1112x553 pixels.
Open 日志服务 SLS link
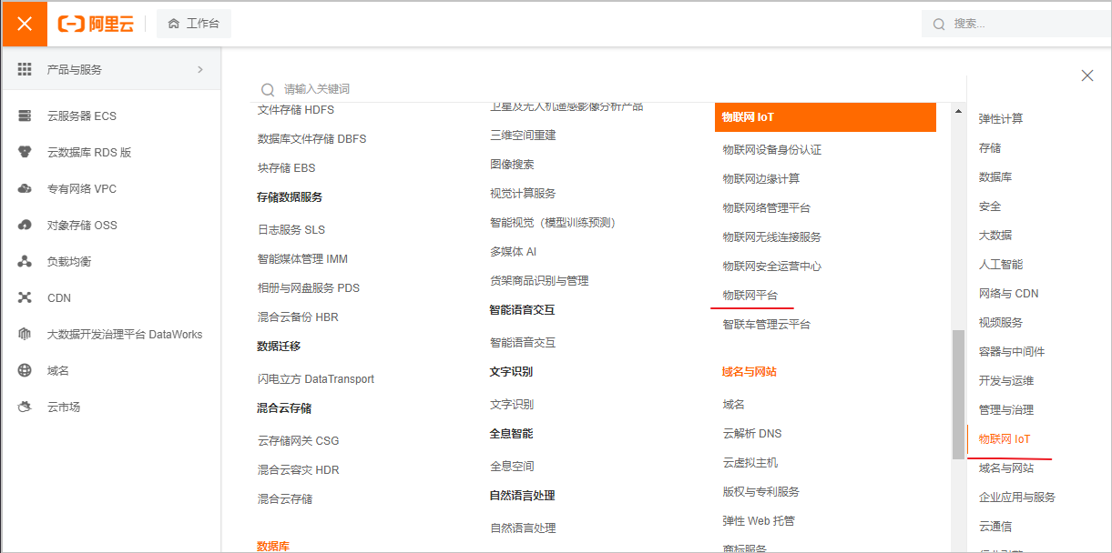coord(291,229)
